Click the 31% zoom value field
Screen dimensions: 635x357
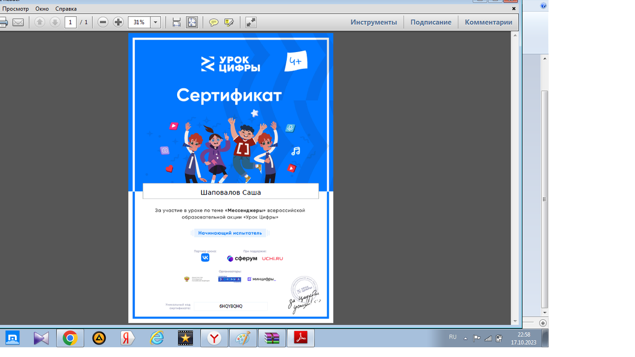[139, 22]
